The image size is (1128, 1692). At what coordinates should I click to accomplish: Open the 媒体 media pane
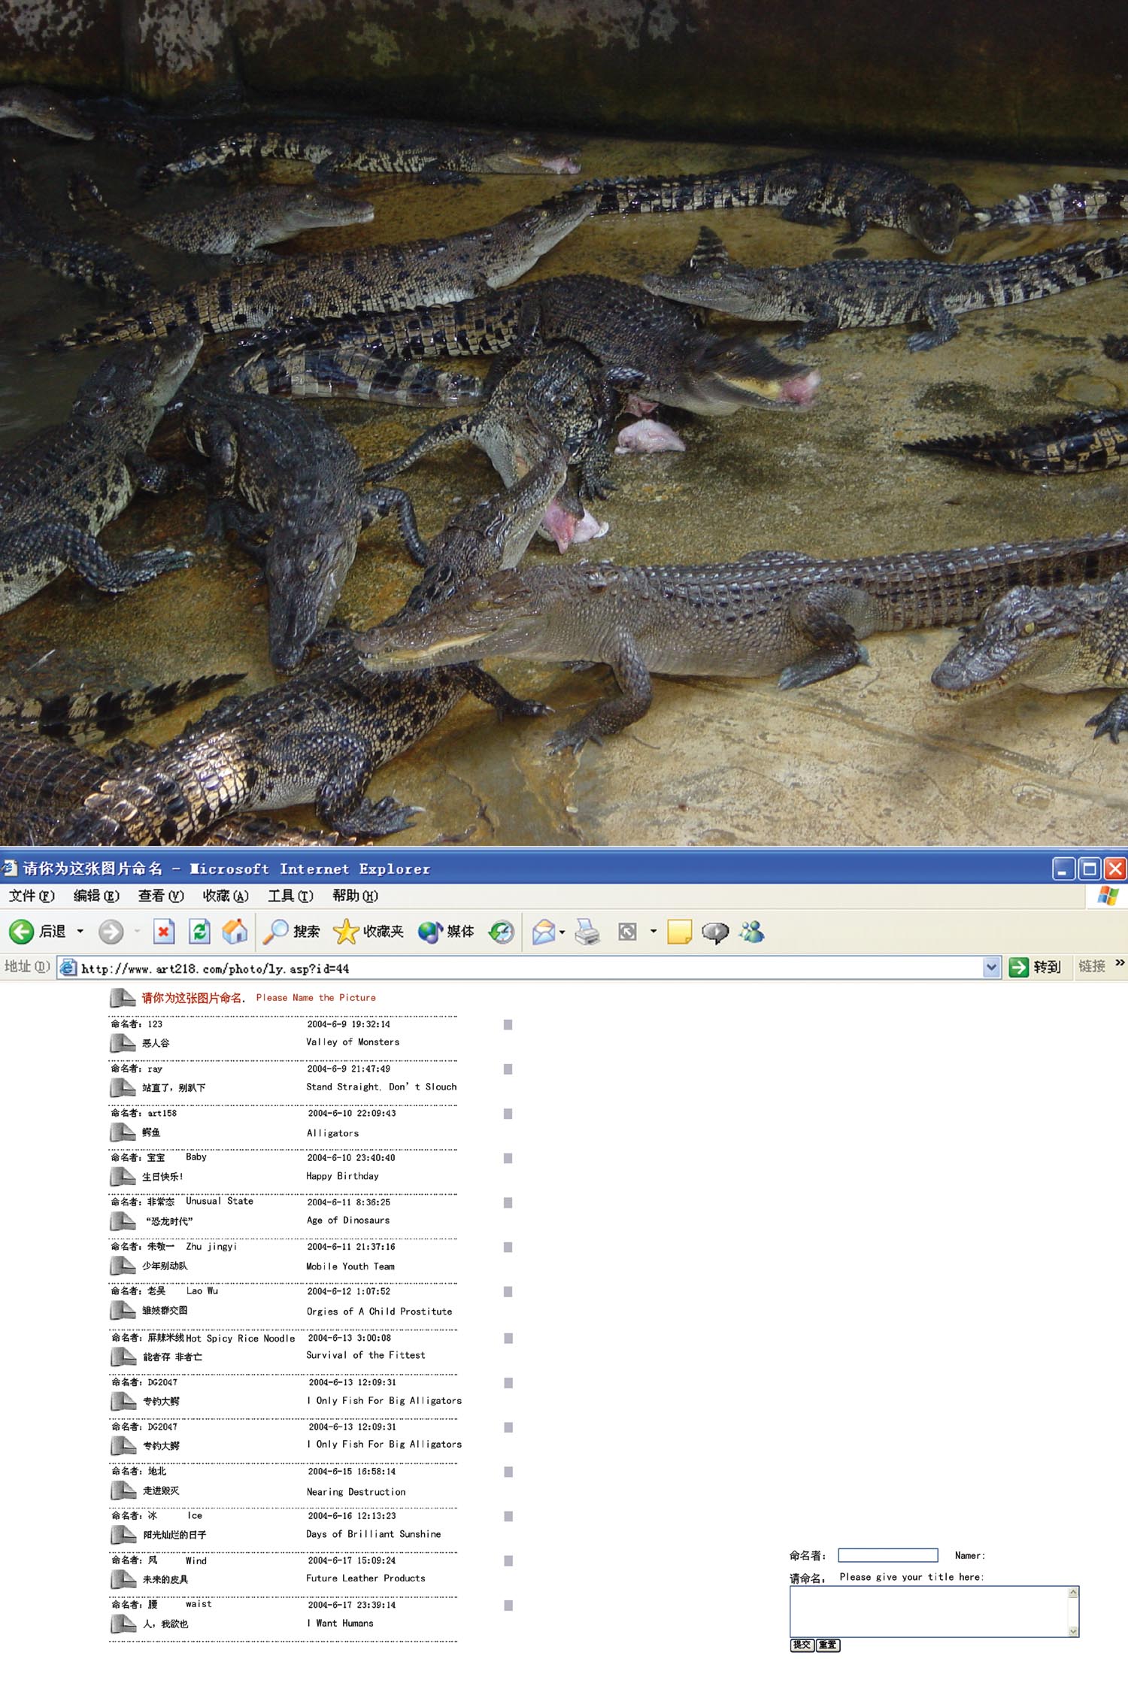click(x=447, y=932)
